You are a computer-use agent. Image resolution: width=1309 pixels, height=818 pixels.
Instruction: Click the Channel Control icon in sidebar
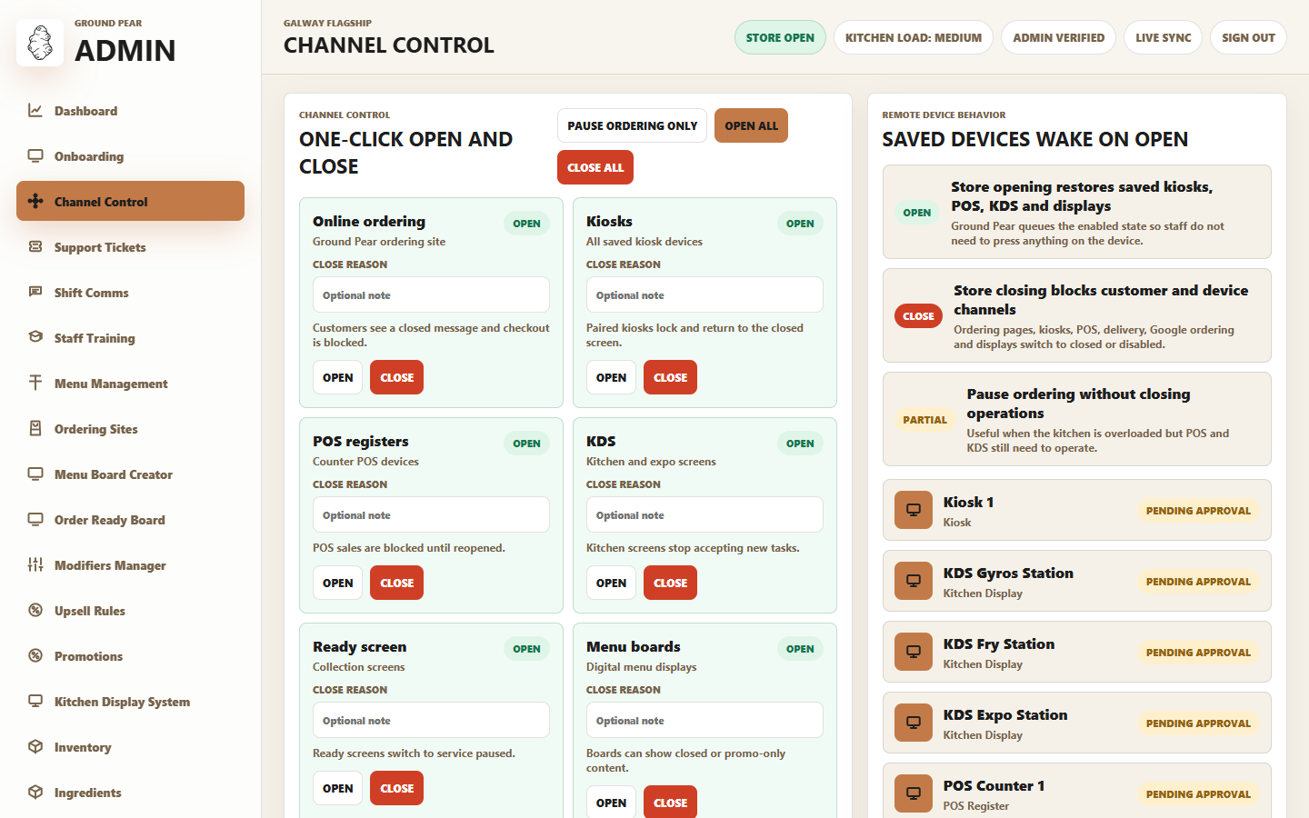[x=35, y=202]
